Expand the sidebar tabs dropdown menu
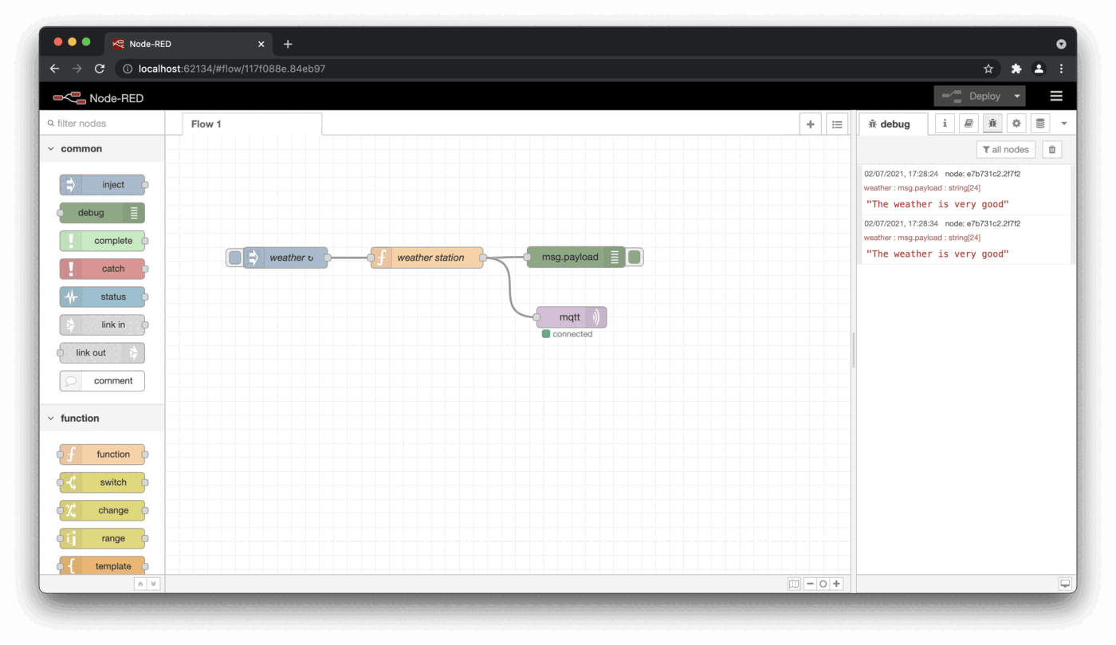Image resolution: width=1116 pixels, height=645 pixels. coord(1063,124)
